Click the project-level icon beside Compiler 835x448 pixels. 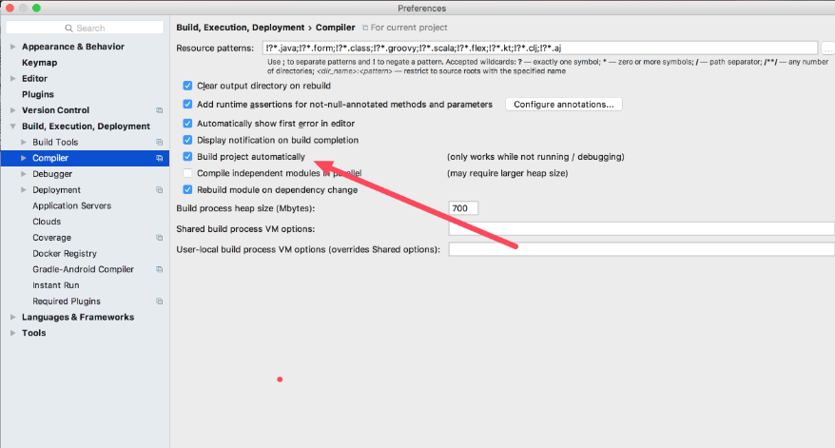(x=160, y=158)
